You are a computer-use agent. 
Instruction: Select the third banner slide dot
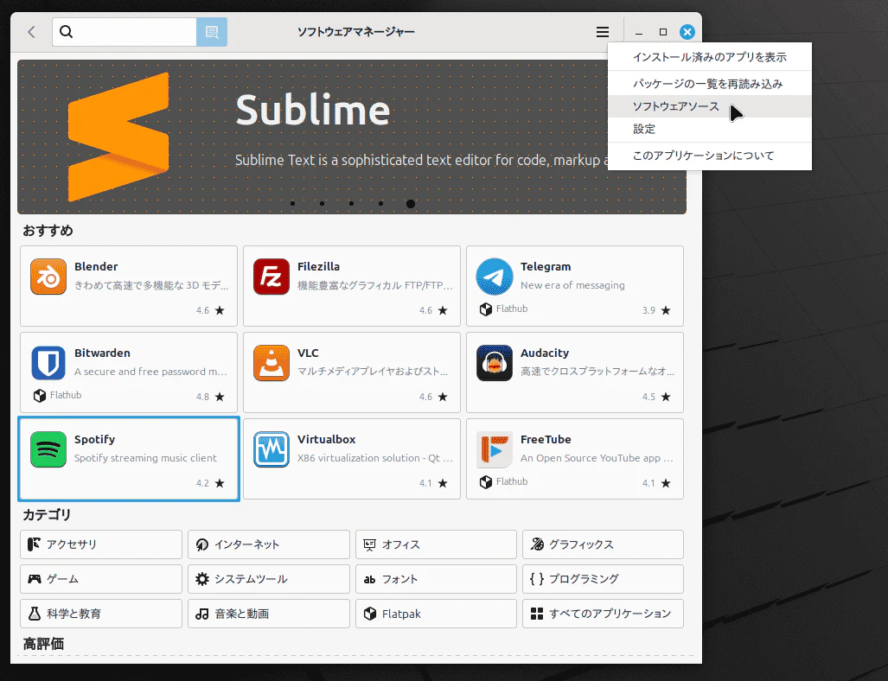[x=352, y=203]
